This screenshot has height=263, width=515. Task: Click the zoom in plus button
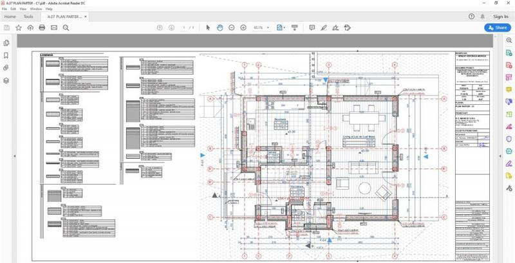click(x=243, y=28)
